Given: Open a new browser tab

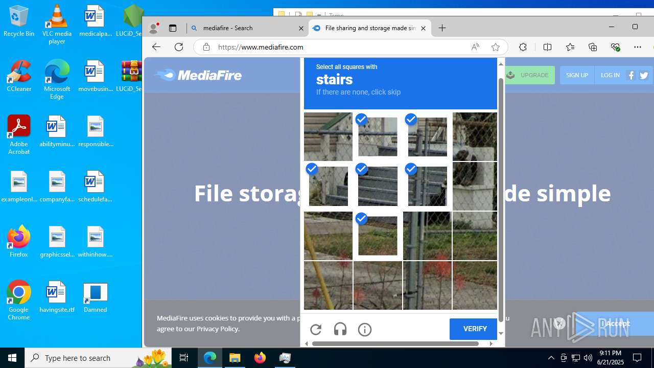Looking at the screenshot, I should tap(442, 28).
